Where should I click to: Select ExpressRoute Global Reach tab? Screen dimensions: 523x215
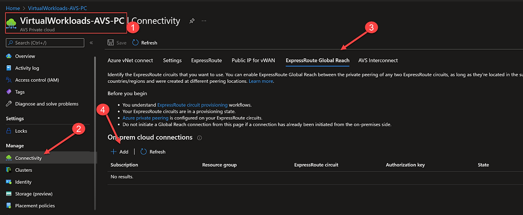pyautogui.click(x=317, y=60)
